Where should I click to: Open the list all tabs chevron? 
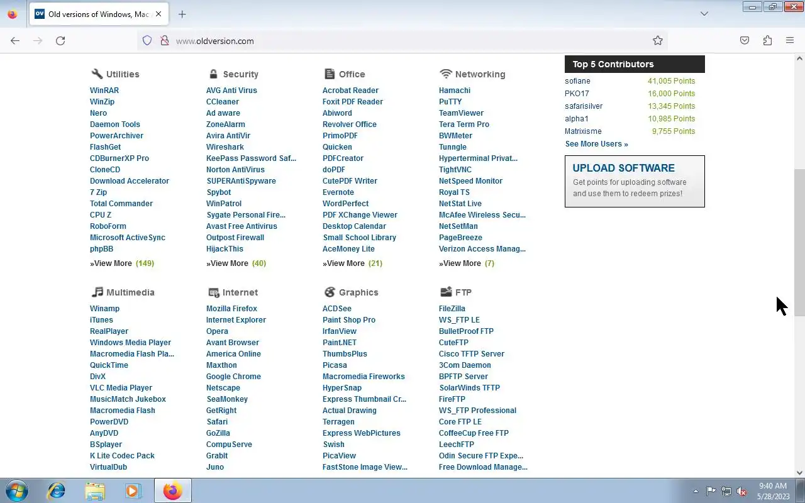point(704,14)
